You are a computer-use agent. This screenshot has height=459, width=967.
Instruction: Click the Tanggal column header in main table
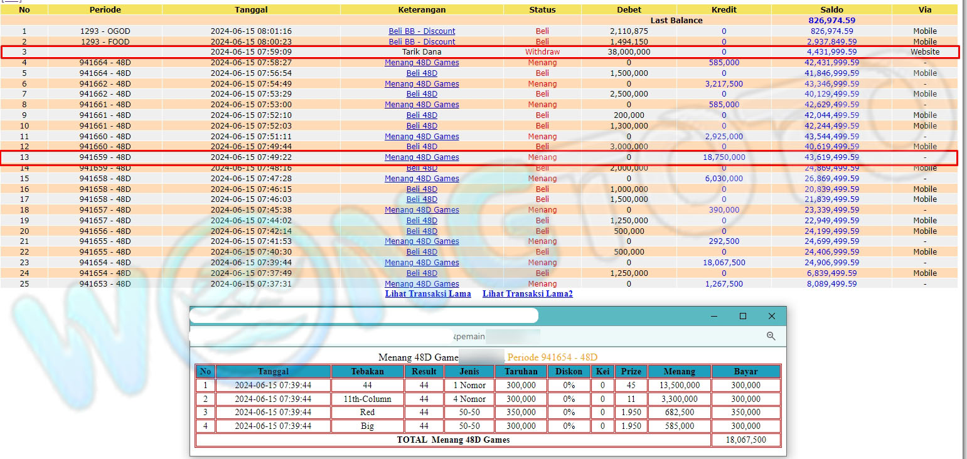251,10
